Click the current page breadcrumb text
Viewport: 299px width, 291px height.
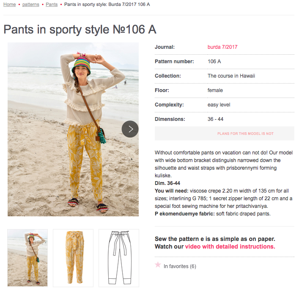click(107, 4)
